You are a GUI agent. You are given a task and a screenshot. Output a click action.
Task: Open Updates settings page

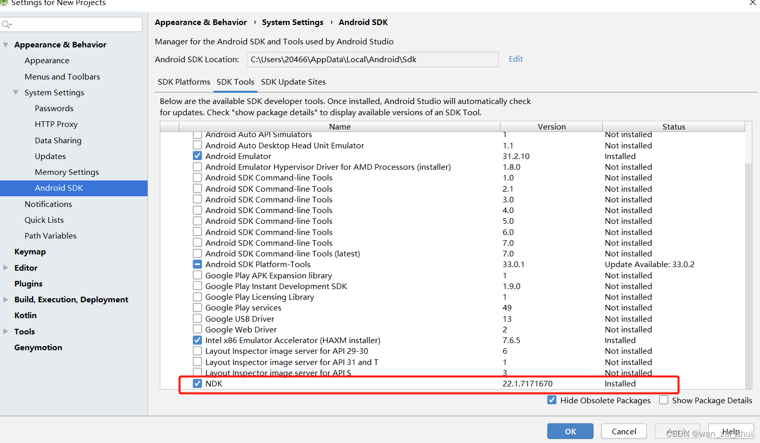(50, 156)
